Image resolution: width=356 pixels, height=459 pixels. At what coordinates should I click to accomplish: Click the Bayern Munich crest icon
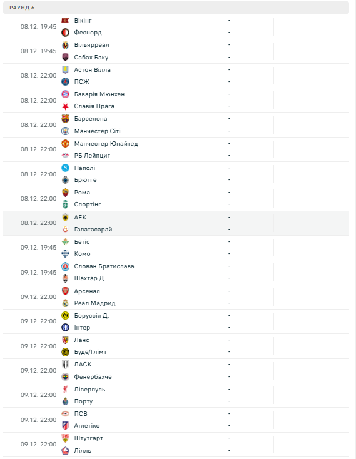(65, 94)
